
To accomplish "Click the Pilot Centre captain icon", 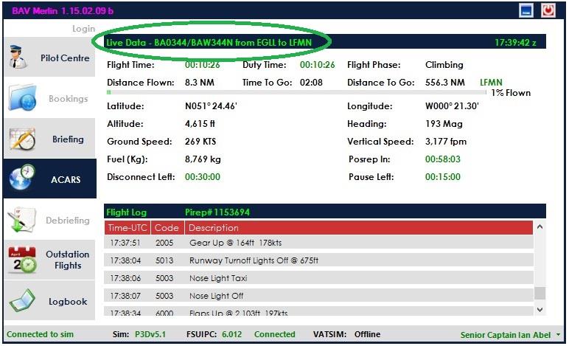I will coord(18,58).
